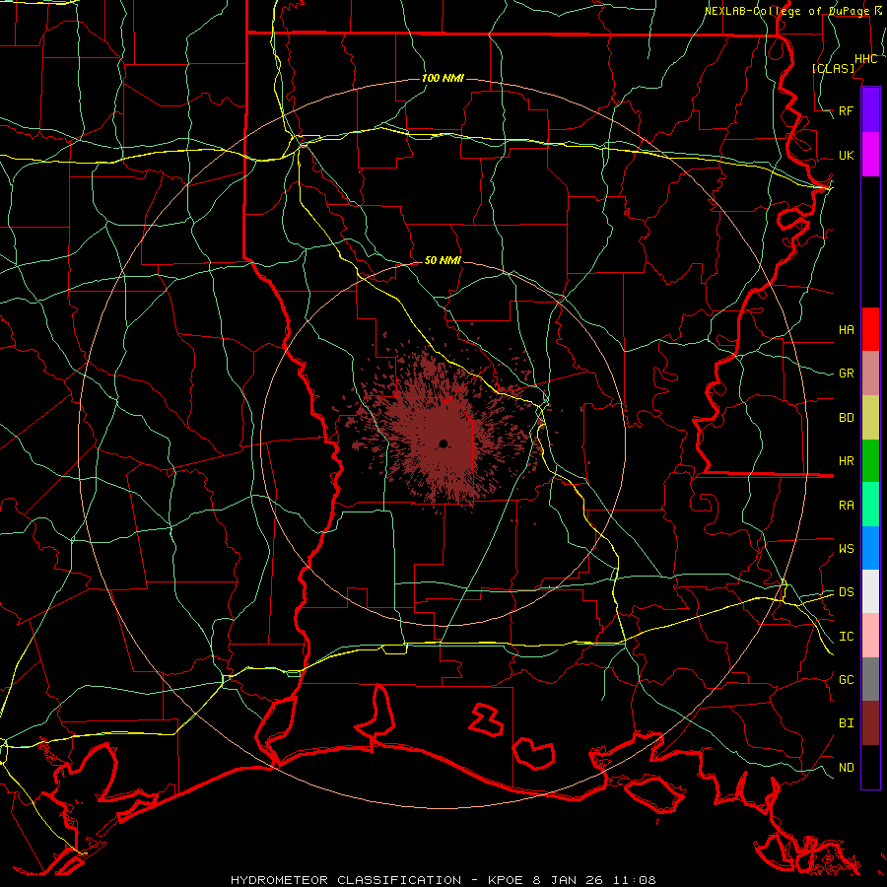Click the BD yellow legend swatch

pyautogui.click(x=870, y=418)
